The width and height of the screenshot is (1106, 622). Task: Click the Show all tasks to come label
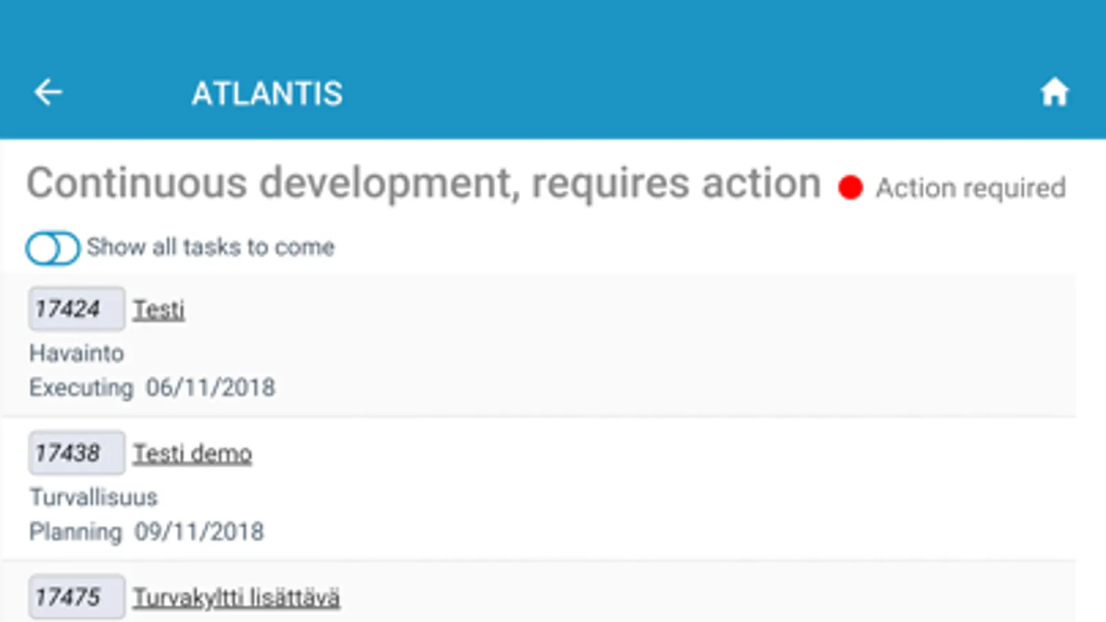tap(210, 247)
